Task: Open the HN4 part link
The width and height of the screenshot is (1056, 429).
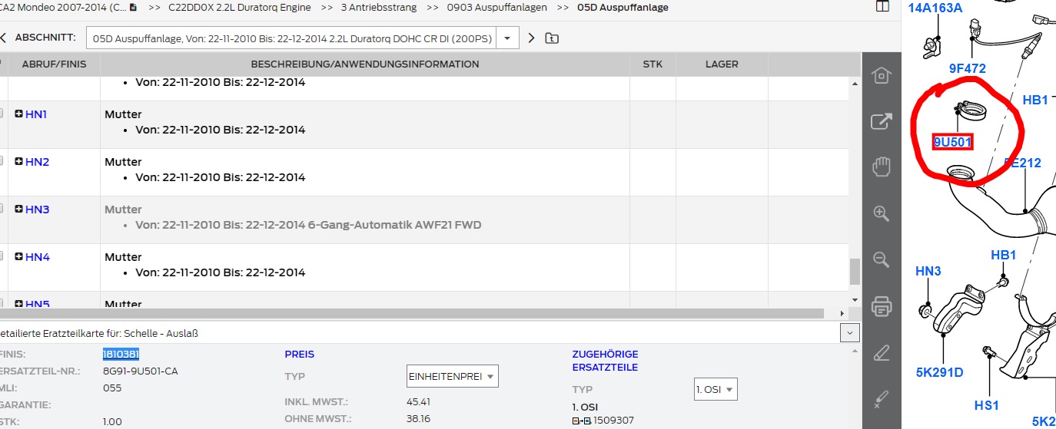Action: click(x=37, y=257)
